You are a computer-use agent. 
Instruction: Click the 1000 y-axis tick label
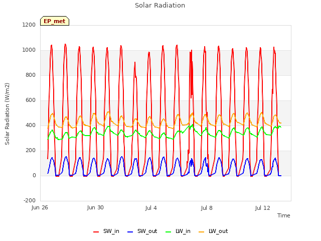pyautogui.click(x=29, y=50)
